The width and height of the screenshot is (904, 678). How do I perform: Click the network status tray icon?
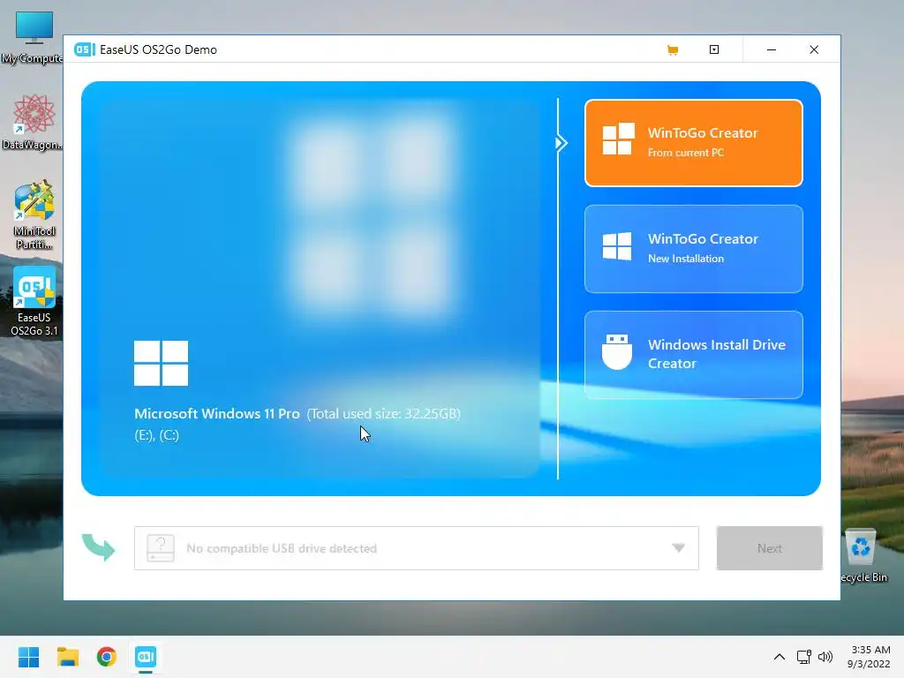point(803,657)
